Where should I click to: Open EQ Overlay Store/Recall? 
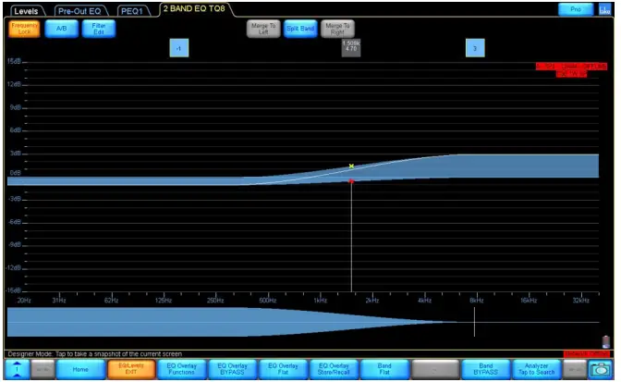coord(334,370)
